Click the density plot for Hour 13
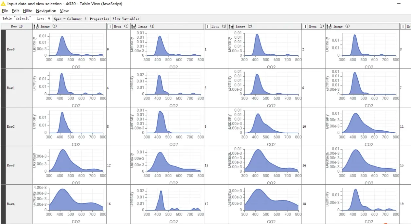 167,165
